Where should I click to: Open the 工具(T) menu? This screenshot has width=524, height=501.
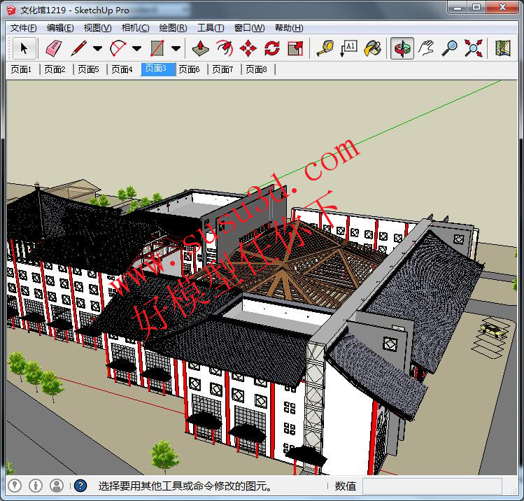point(211,28)
